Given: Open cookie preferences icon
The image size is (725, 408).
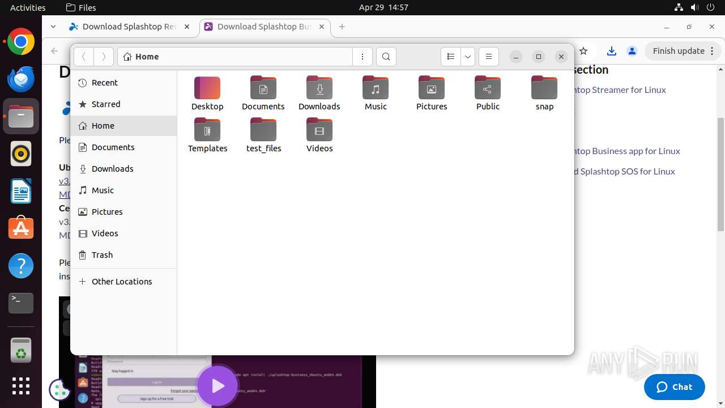Looking at the screenshot, I should point(59,389).
